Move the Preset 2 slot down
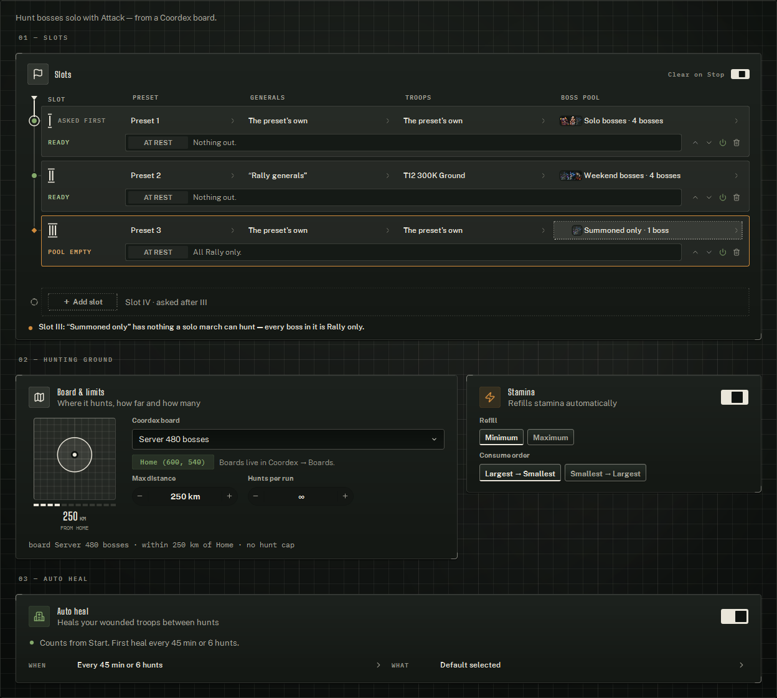Image resolution: width=777 pixels, height=698 pixels. (709, 197)
